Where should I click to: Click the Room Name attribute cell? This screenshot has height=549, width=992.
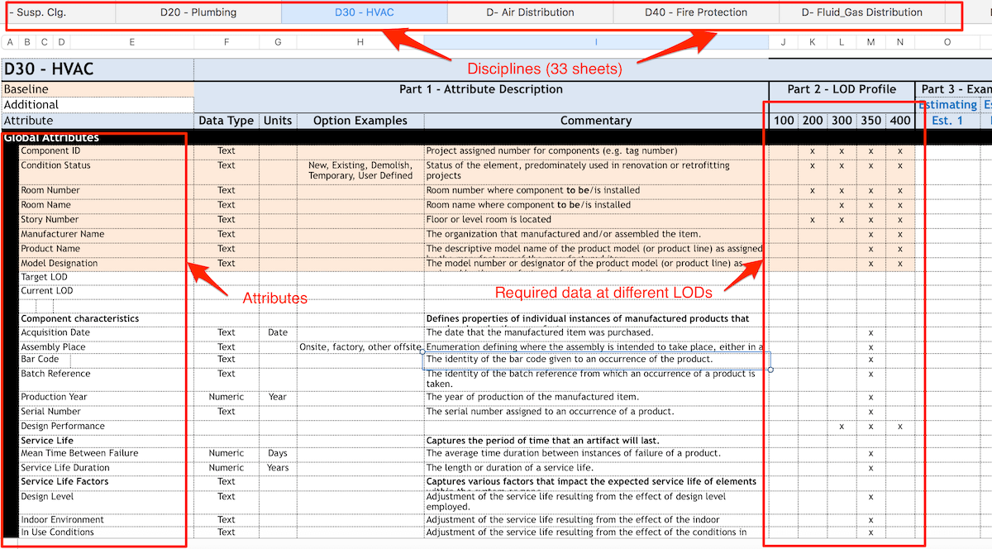point(107,205)
